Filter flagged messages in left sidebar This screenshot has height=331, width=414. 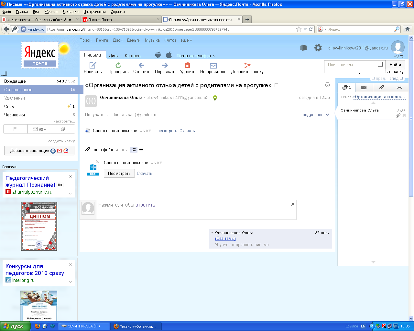point(15,129)
